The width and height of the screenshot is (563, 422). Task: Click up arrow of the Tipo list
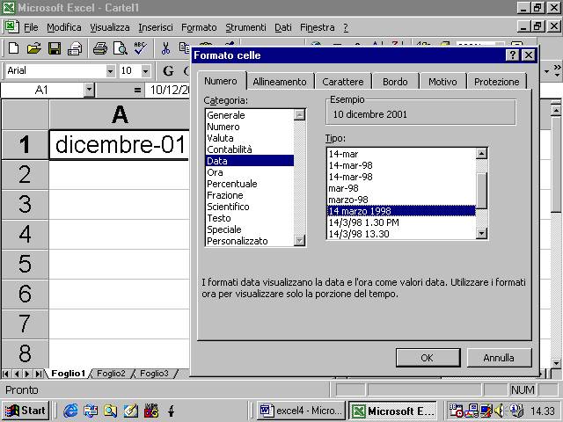pos(481,153)
